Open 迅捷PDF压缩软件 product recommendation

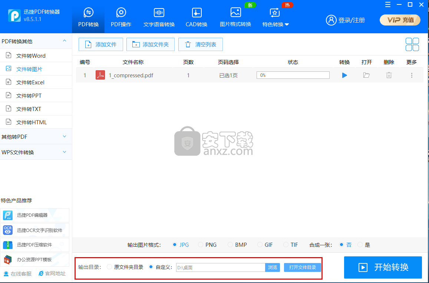coord(35,245)
